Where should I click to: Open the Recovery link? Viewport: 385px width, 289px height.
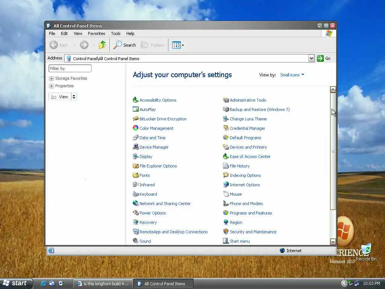(x=148, y=222)
